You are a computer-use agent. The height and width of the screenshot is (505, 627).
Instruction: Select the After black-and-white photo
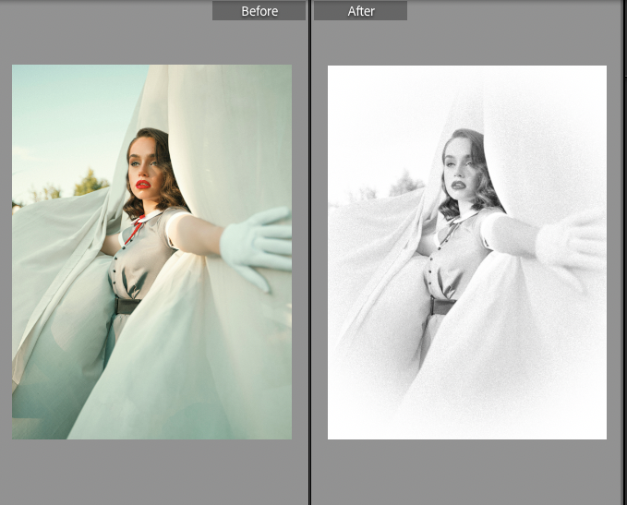[467, 251]
